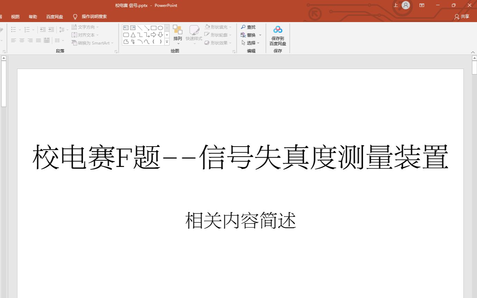Open the 视图 ribbon tab
The image size is (477, 298).
pos(15,16)
